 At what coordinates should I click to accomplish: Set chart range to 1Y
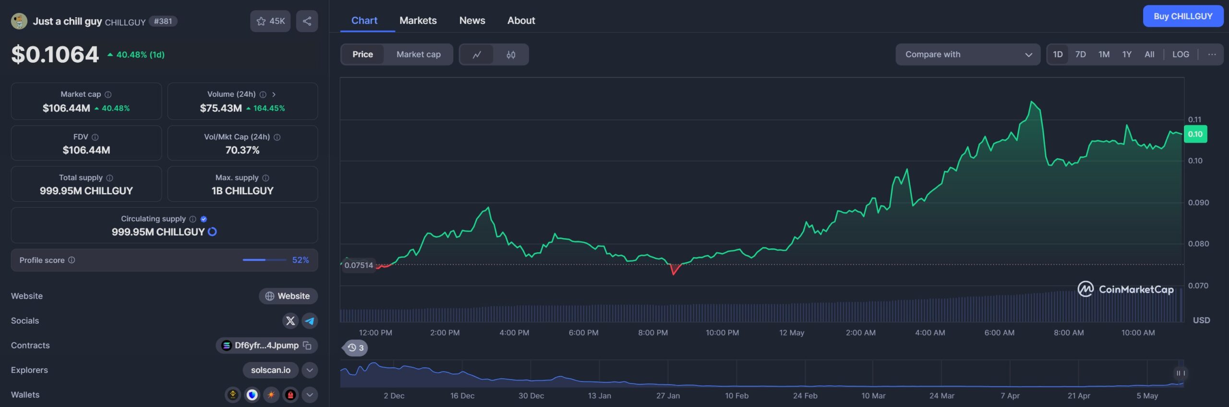pos(1127,55)
